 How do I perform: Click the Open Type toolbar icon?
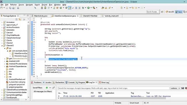pos(103,8)
